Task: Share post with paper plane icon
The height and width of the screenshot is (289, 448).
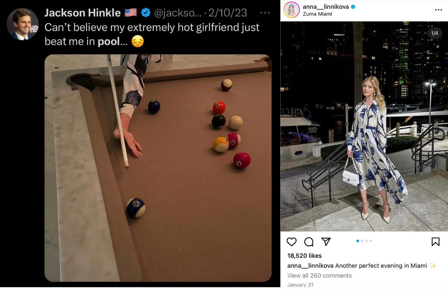Action: [326, 242]
